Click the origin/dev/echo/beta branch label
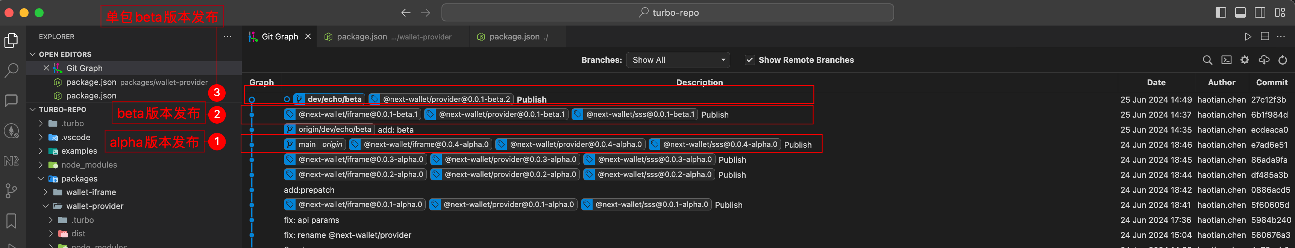The height and width of the screenshot is (248, 1295). pos(329,130)
